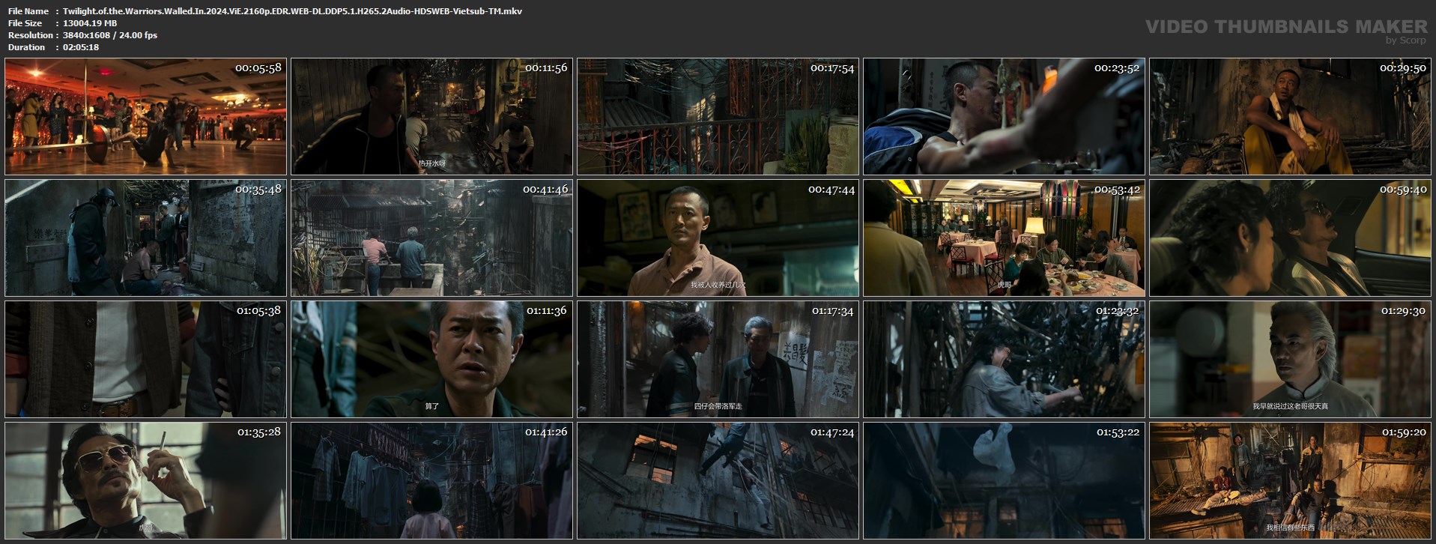Open the thumbnail stamped 00:41:46
This screenshot has height=544, width=1436.
click(x=431, y=238)
